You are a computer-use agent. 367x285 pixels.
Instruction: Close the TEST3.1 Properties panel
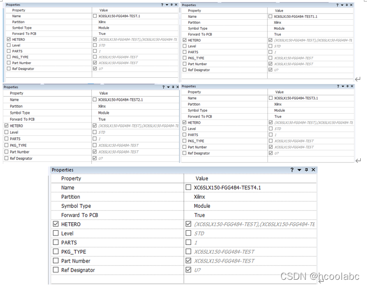pyautogui.click(x=352, y=86)
